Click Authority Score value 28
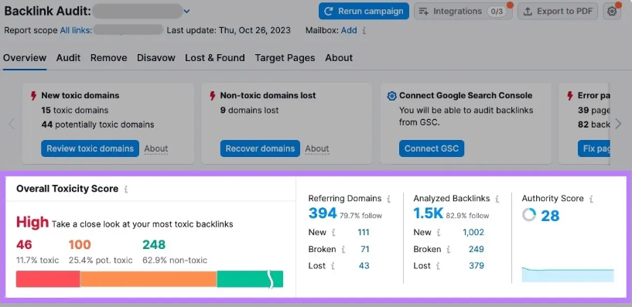This screenshot has height=307, width=632. point(550,216)
